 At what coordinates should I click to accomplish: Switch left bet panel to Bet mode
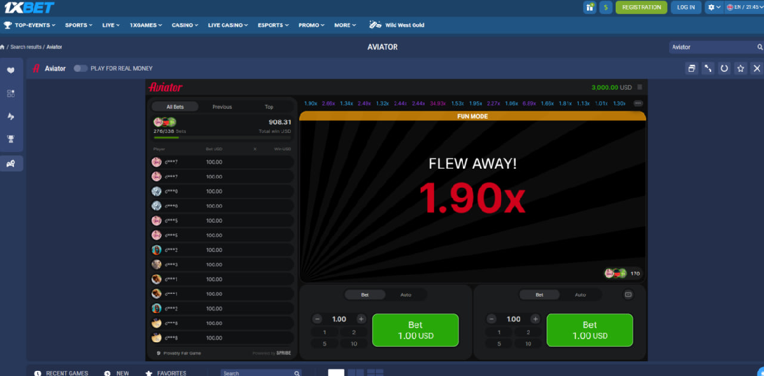click(x=365, y=295)
